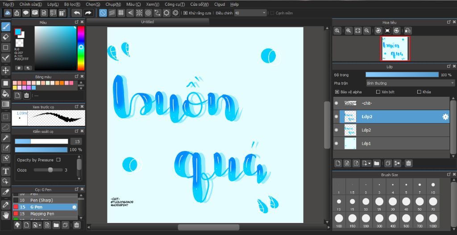
Task: Choose brush size 25 preset
Action: click(x=379, y=203)
